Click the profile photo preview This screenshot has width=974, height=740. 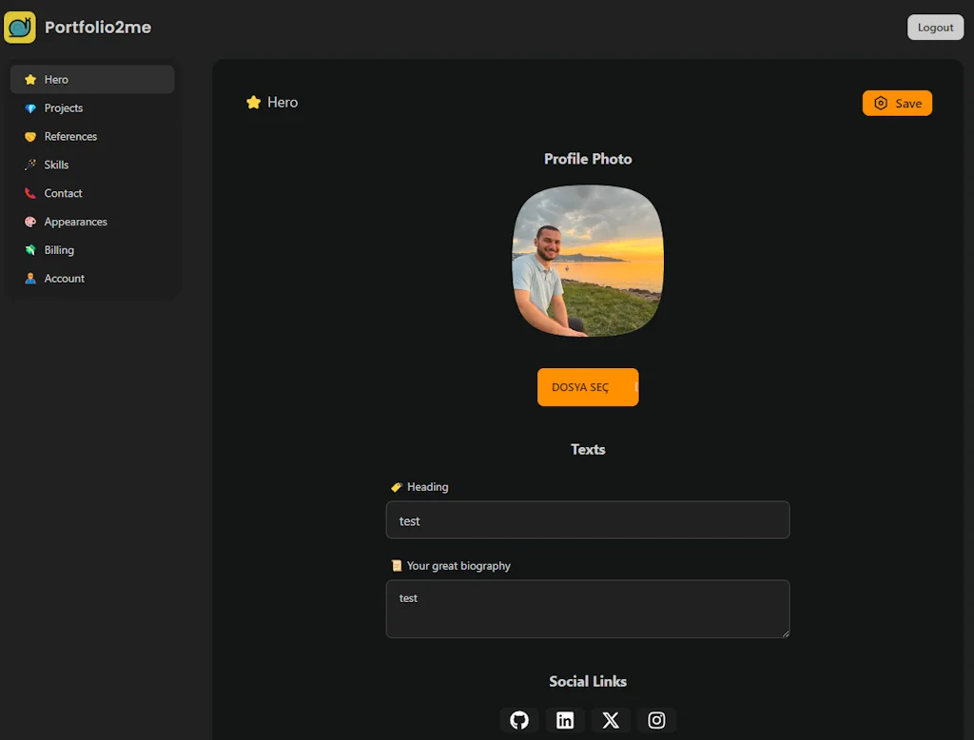point(588,261)
